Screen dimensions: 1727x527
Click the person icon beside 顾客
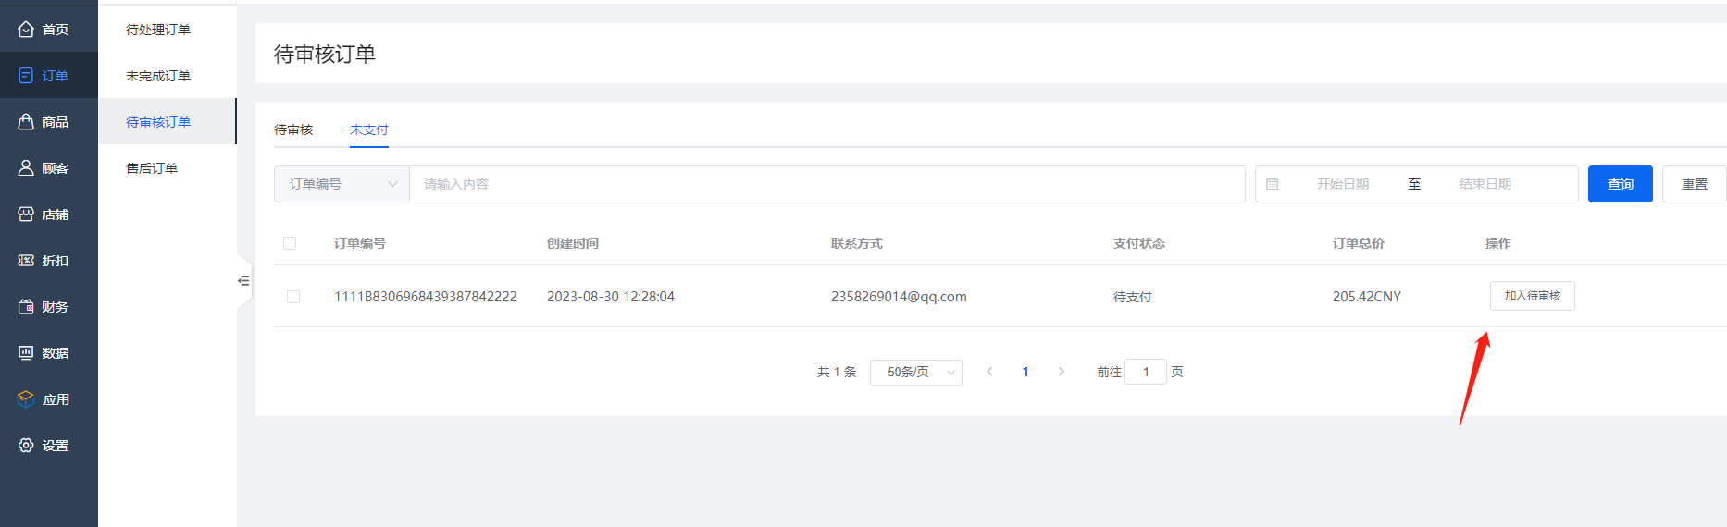pyautogui.click(x=26, y=168)
